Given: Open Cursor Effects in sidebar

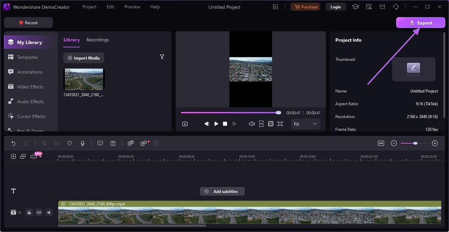Looking at the screenshot, I should point(30,116).
